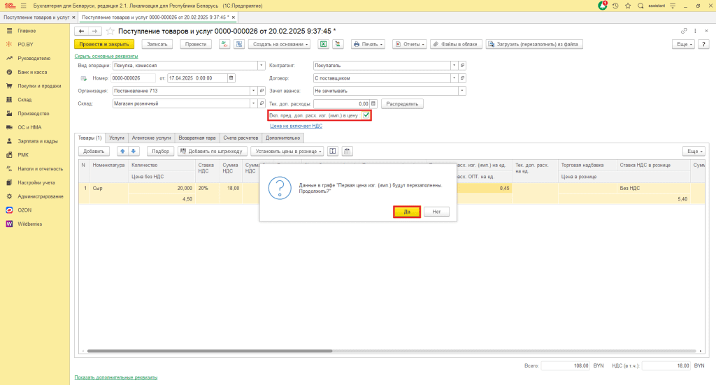This screenshot has width=716, height=385.
Task: Expand the Договор dropdown arrow
Action: click(x=454, y=78)
